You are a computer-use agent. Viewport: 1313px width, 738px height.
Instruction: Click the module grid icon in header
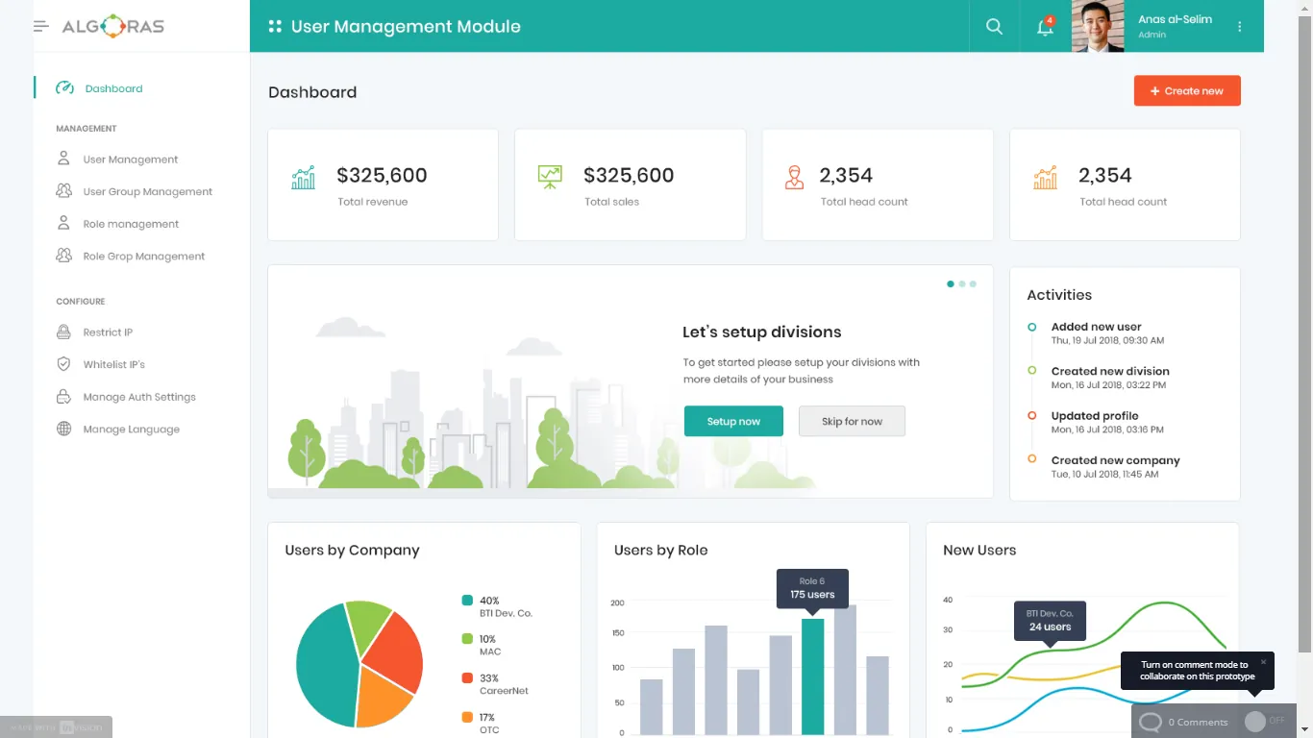pyautogui.click(x=275, y=27)
